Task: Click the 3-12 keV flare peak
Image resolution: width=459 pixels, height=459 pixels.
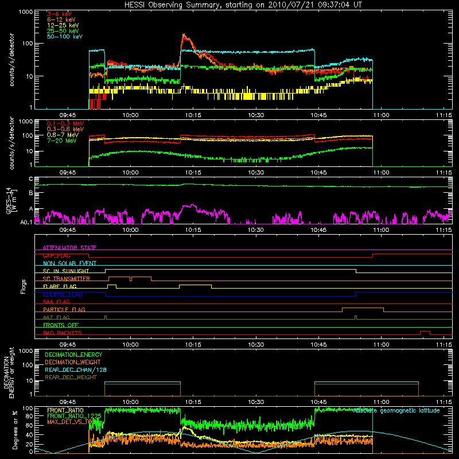Action: (184, 36)
